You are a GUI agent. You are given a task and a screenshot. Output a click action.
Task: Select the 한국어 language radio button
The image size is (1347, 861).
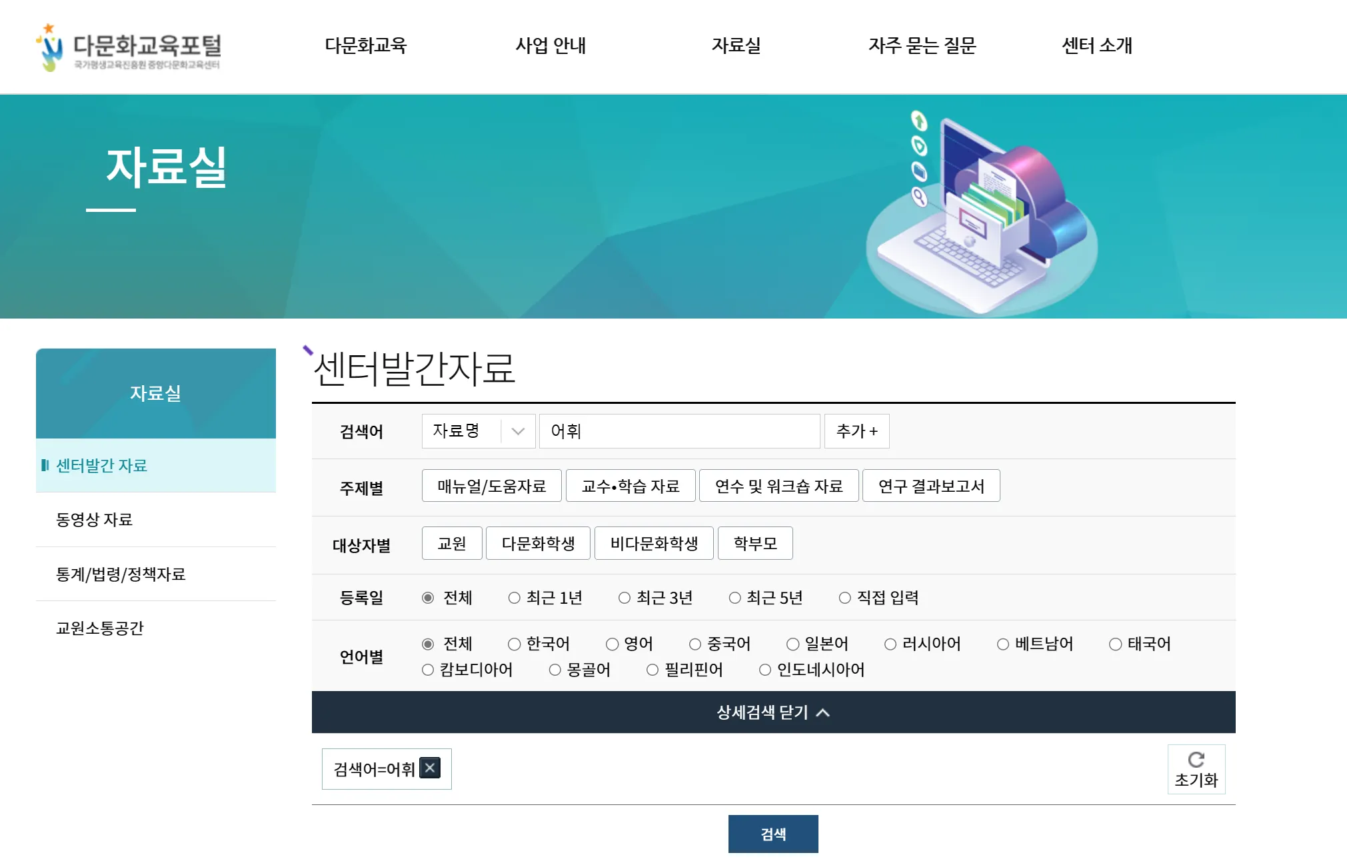tap(514, 644)
